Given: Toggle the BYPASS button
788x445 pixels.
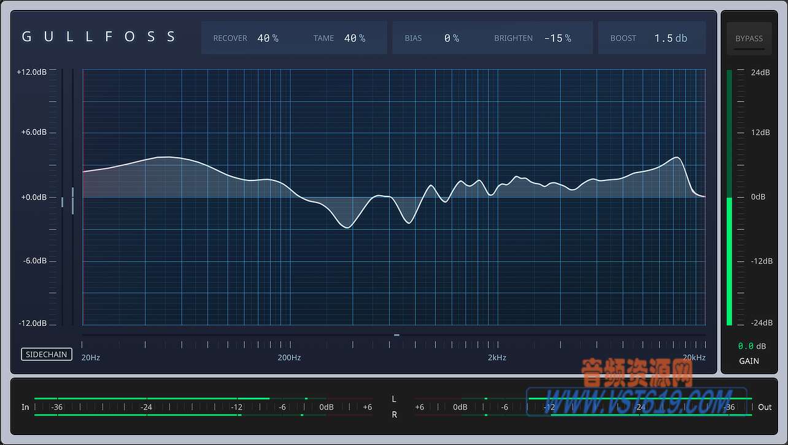Looking at the screenshot, I should [749, 38].
